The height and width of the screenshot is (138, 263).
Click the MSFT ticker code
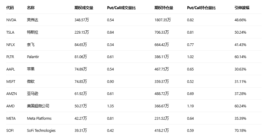coord(11,82)
